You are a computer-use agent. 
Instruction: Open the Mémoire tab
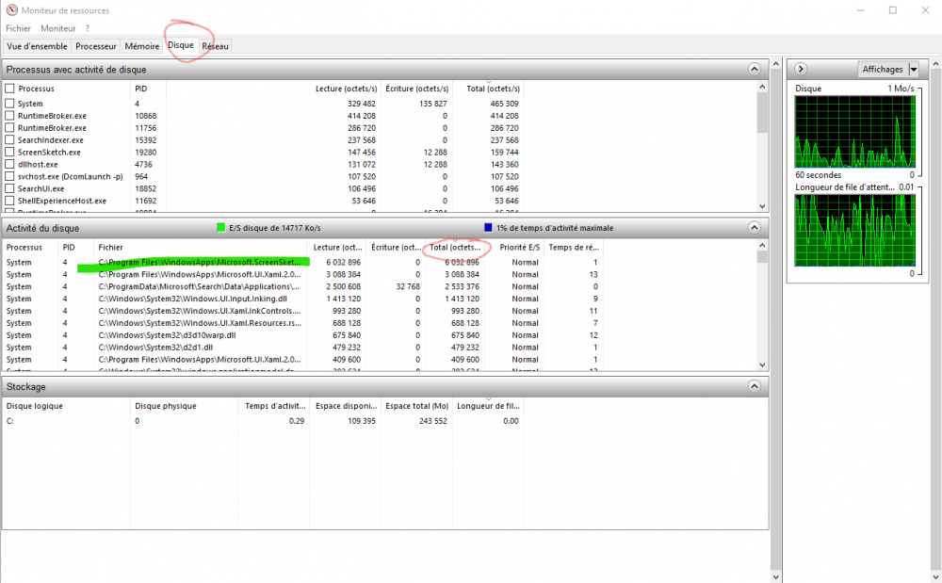tap(141, 46)
